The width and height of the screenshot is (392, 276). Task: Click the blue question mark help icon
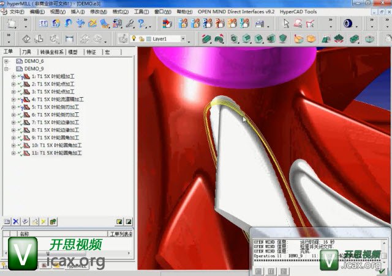click(x=141, y=24)
